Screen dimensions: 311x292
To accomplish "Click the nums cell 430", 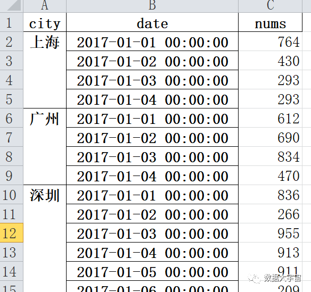I will click(270, 61).
